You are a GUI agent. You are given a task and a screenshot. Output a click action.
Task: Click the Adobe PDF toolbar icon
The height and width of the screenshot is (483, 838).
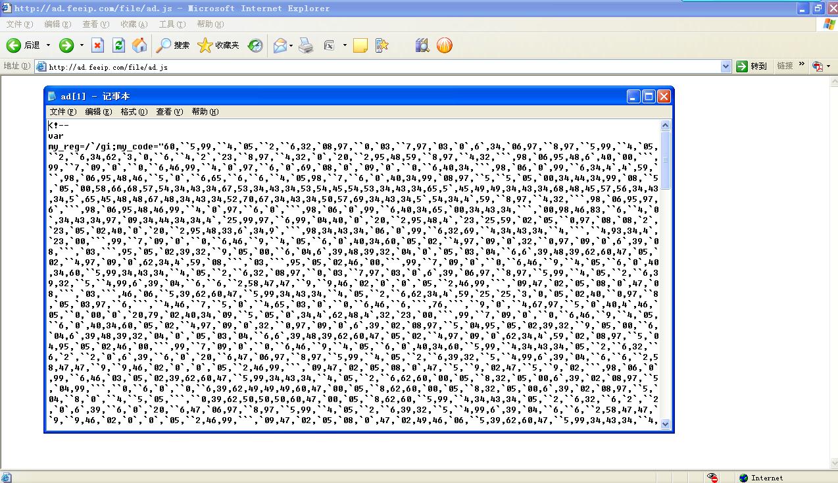coord(818,66)
